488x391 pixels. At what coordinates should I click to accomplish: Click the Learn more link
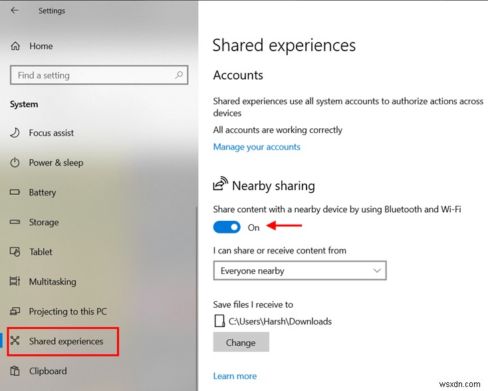coord(235,376)
